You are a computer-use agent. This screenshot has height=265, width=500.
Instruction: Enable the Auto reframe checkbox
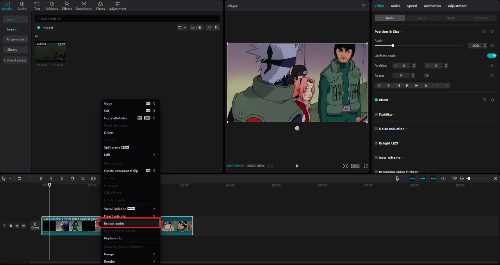pos(376,158)
